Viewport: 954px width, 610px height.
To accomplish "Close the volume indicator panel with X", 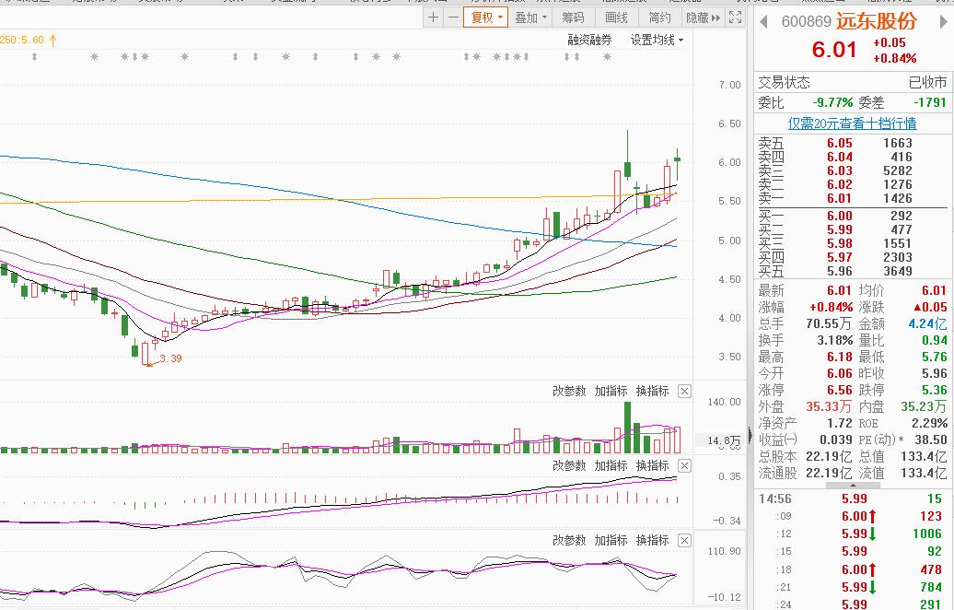I will click(x=684, y=391).
